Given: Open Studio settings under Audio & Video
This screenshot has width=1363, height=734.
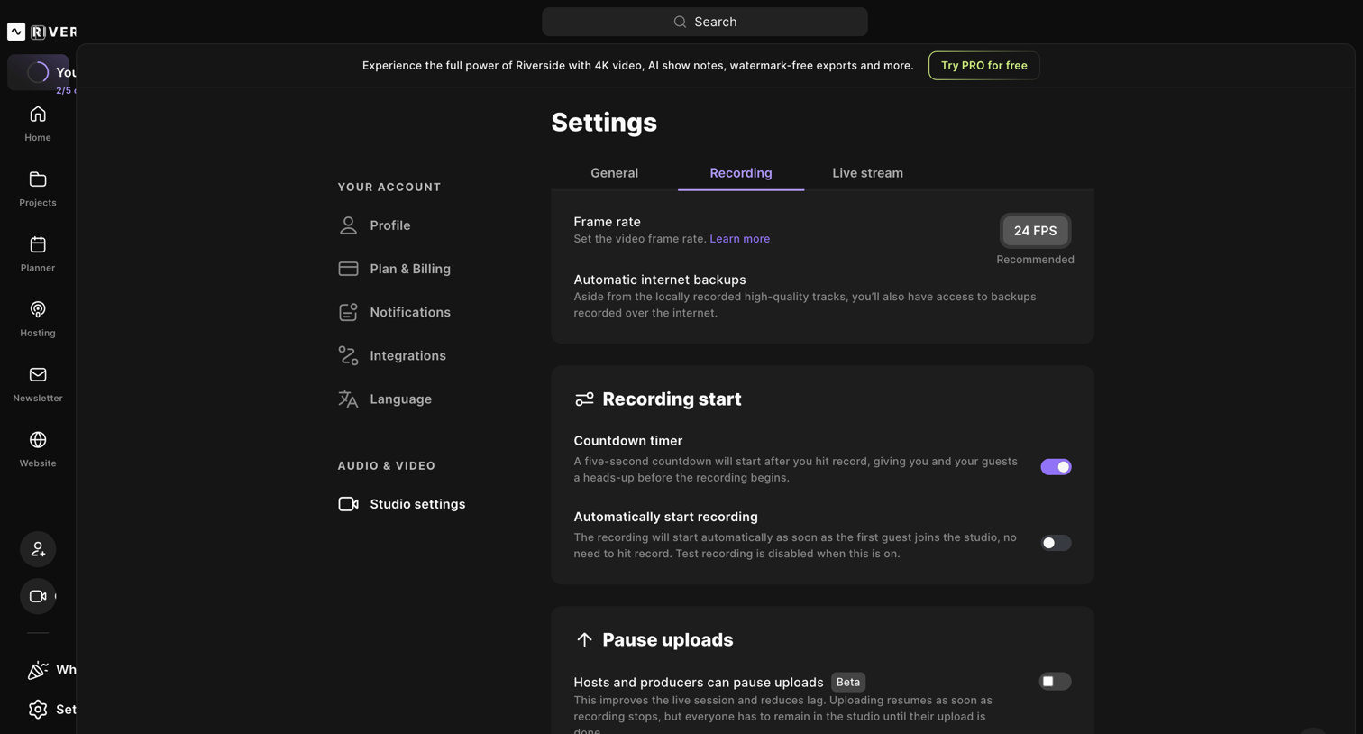Looking at the screenshot, I should click(401, 504).
